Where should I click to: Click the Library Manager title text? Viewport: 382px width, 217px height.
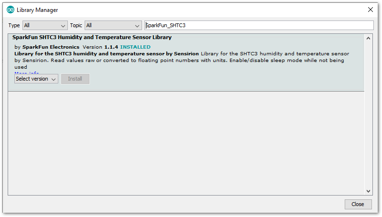37,10
